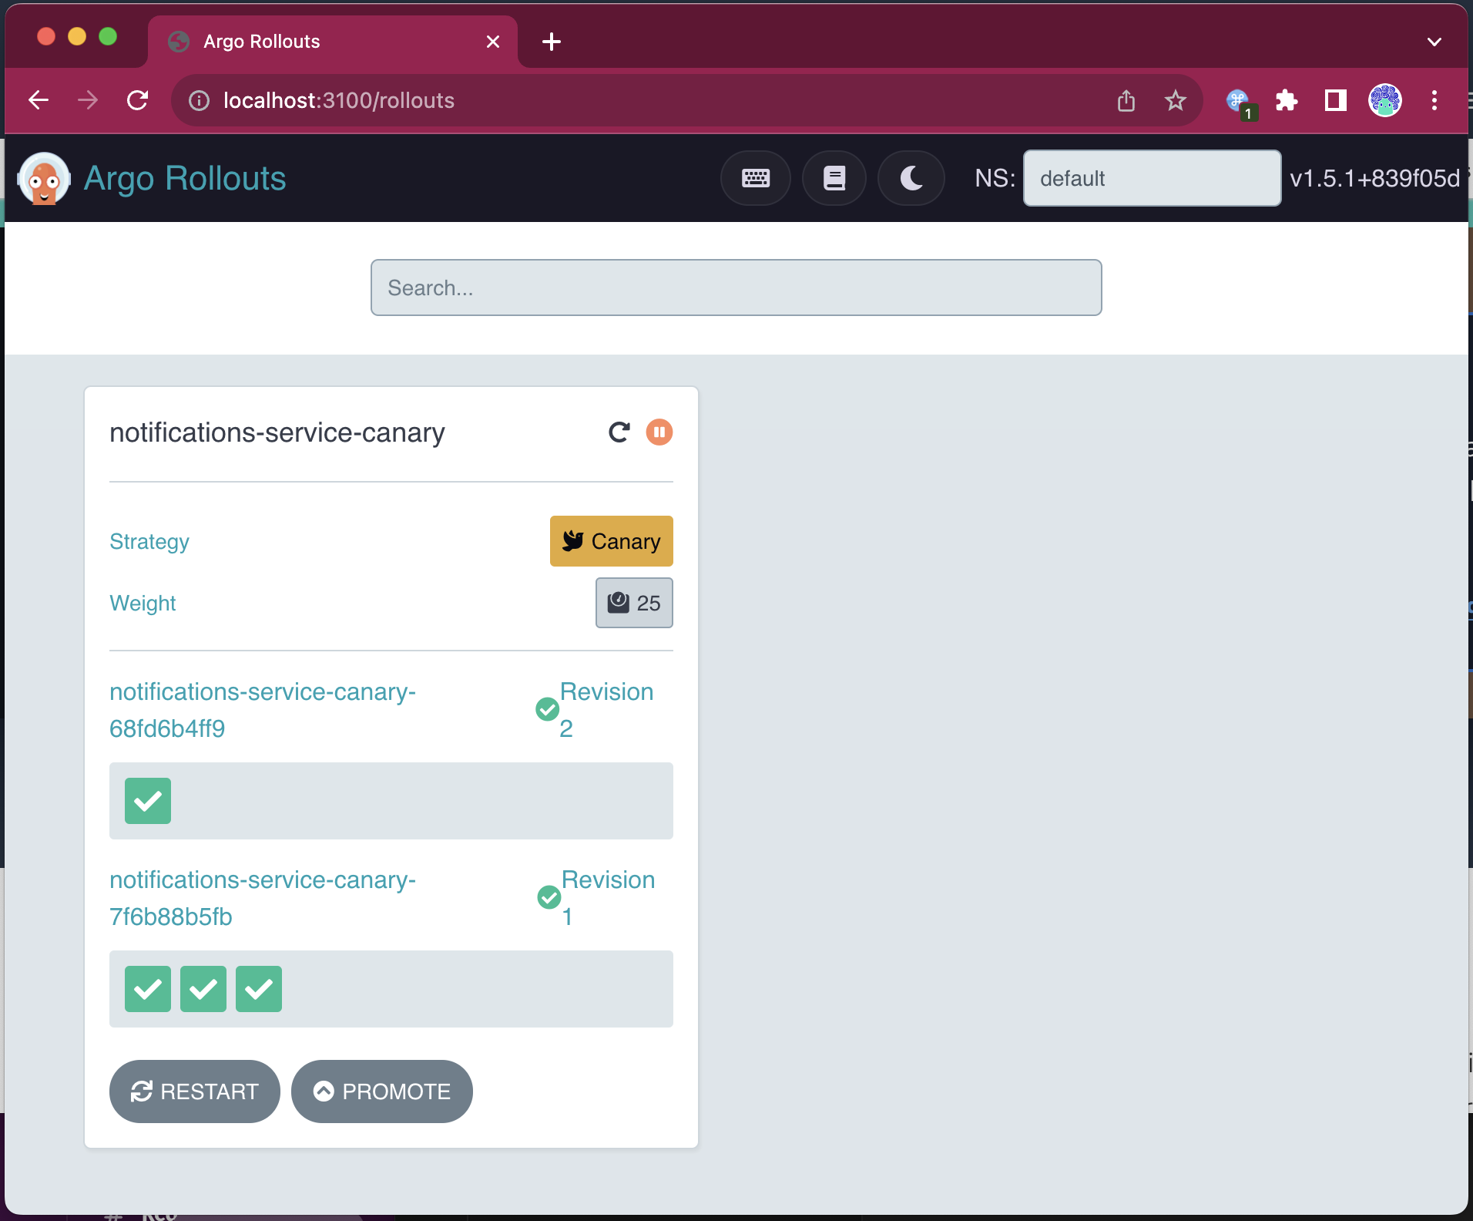Click the Search rollouts field
1473x1221 pixels.
pos(736,288)
